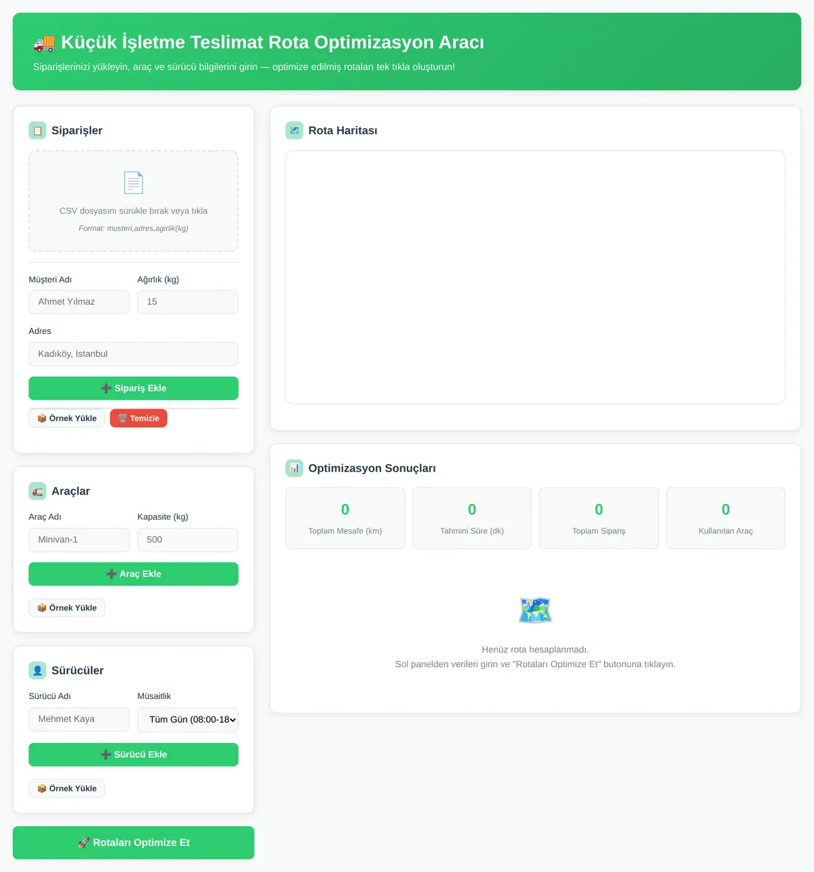This screenshot has height=872, width=814.
Task: Click the world map placeholder icon
Action: 535,610
